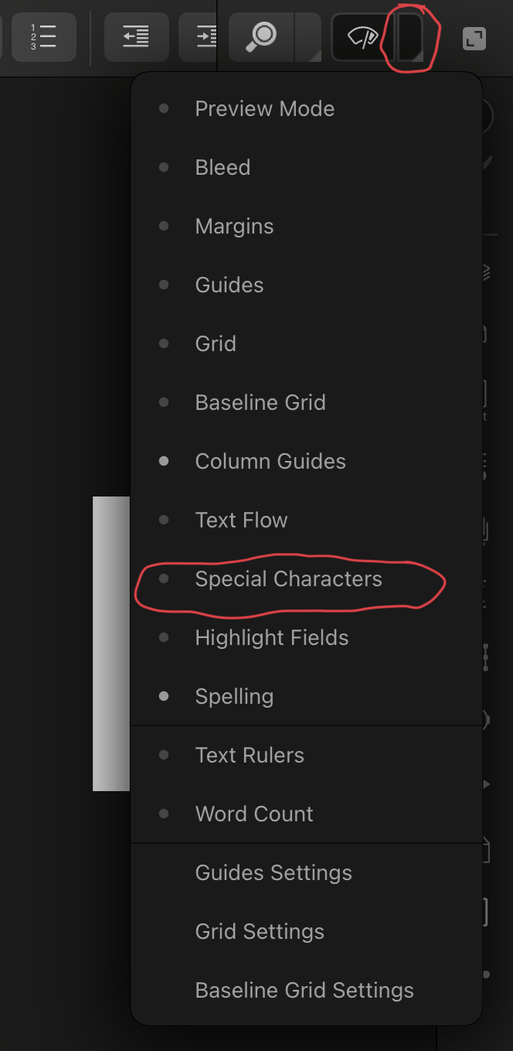Screen dimensions: 513x1051
Task: Select Highlight Fields menu entry
Action: coord(271,637)
